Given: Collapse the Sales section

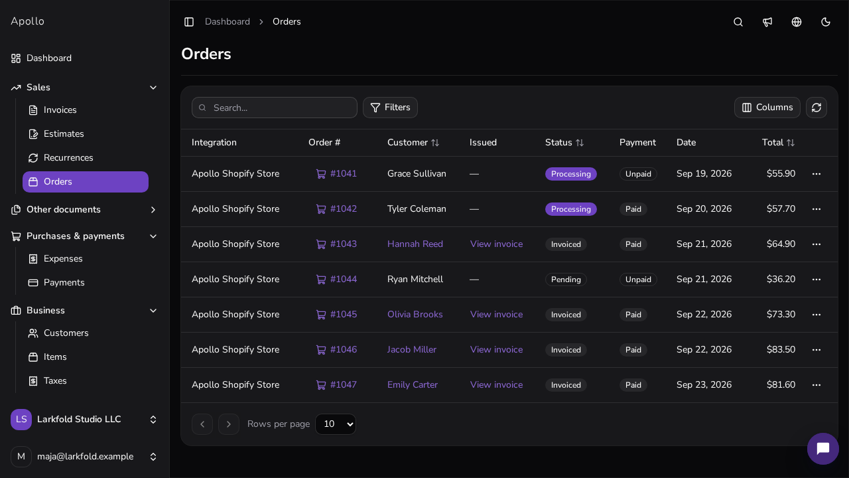Looking at the screenshot, I should [x=84, y=88].
